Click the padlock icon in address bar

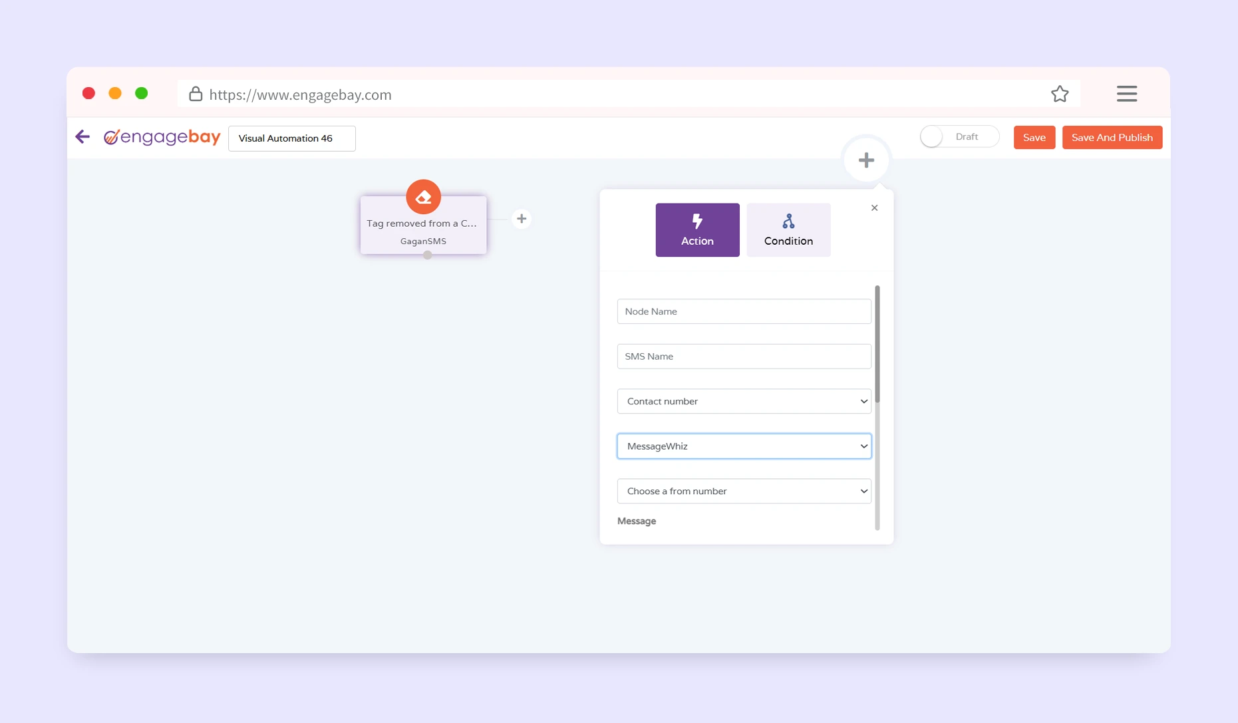tap(195, 94)
